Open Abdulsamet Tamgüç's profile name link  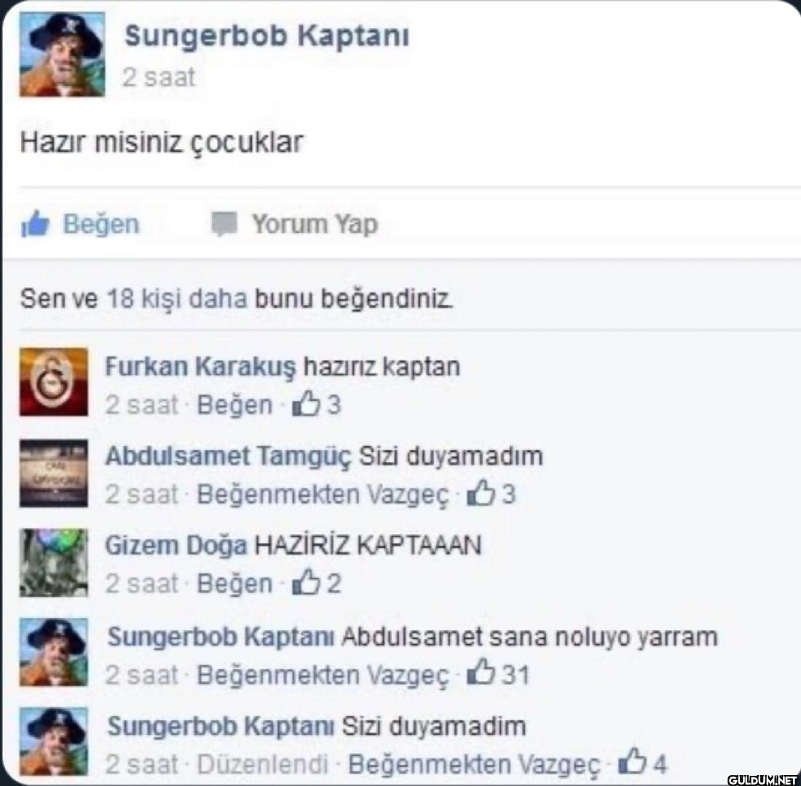(x=229, y=456)
